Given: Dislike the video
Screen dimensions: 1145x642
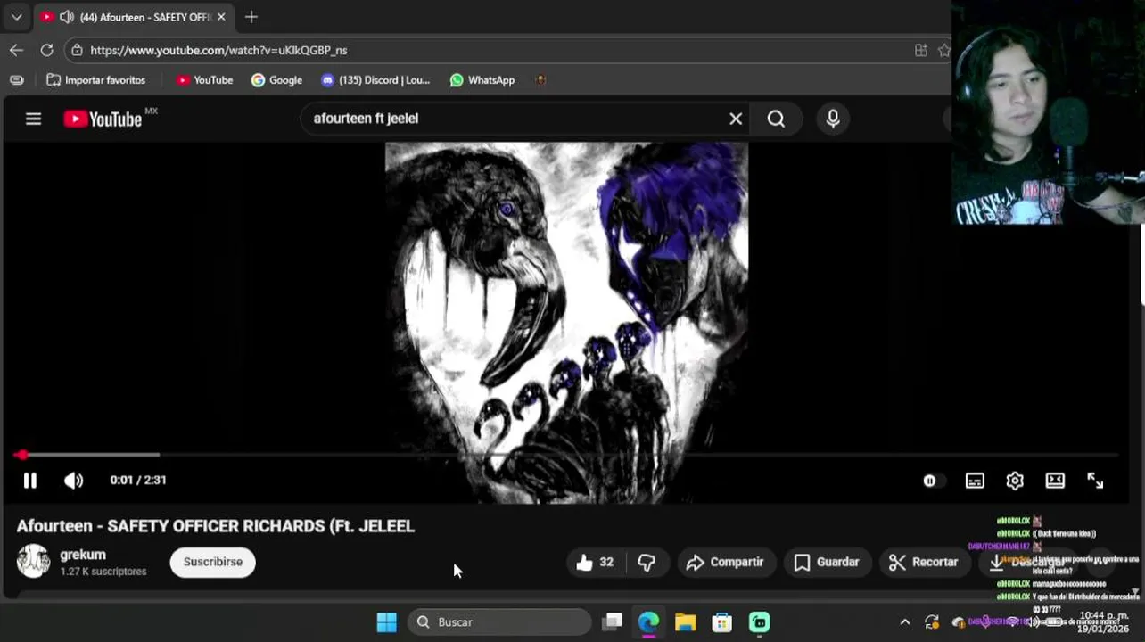Looking at the screenshot, I should 647,562.
